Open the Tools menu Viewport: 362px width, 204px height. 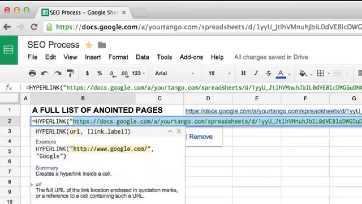[x=164, y=57]
